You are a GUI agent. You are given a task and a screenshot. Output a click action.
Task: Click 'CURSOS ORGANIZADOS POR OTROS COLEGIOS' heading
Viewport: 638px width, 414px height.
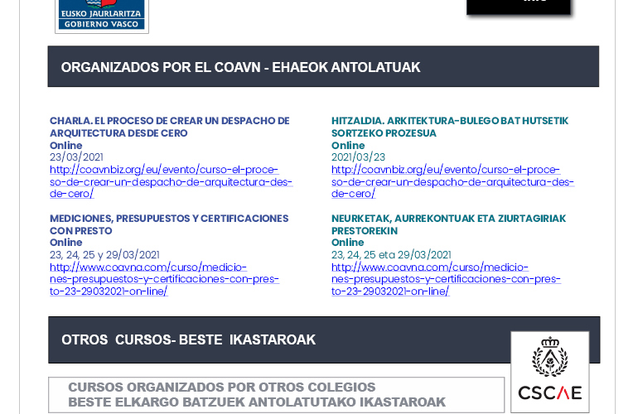click(222, 387)
